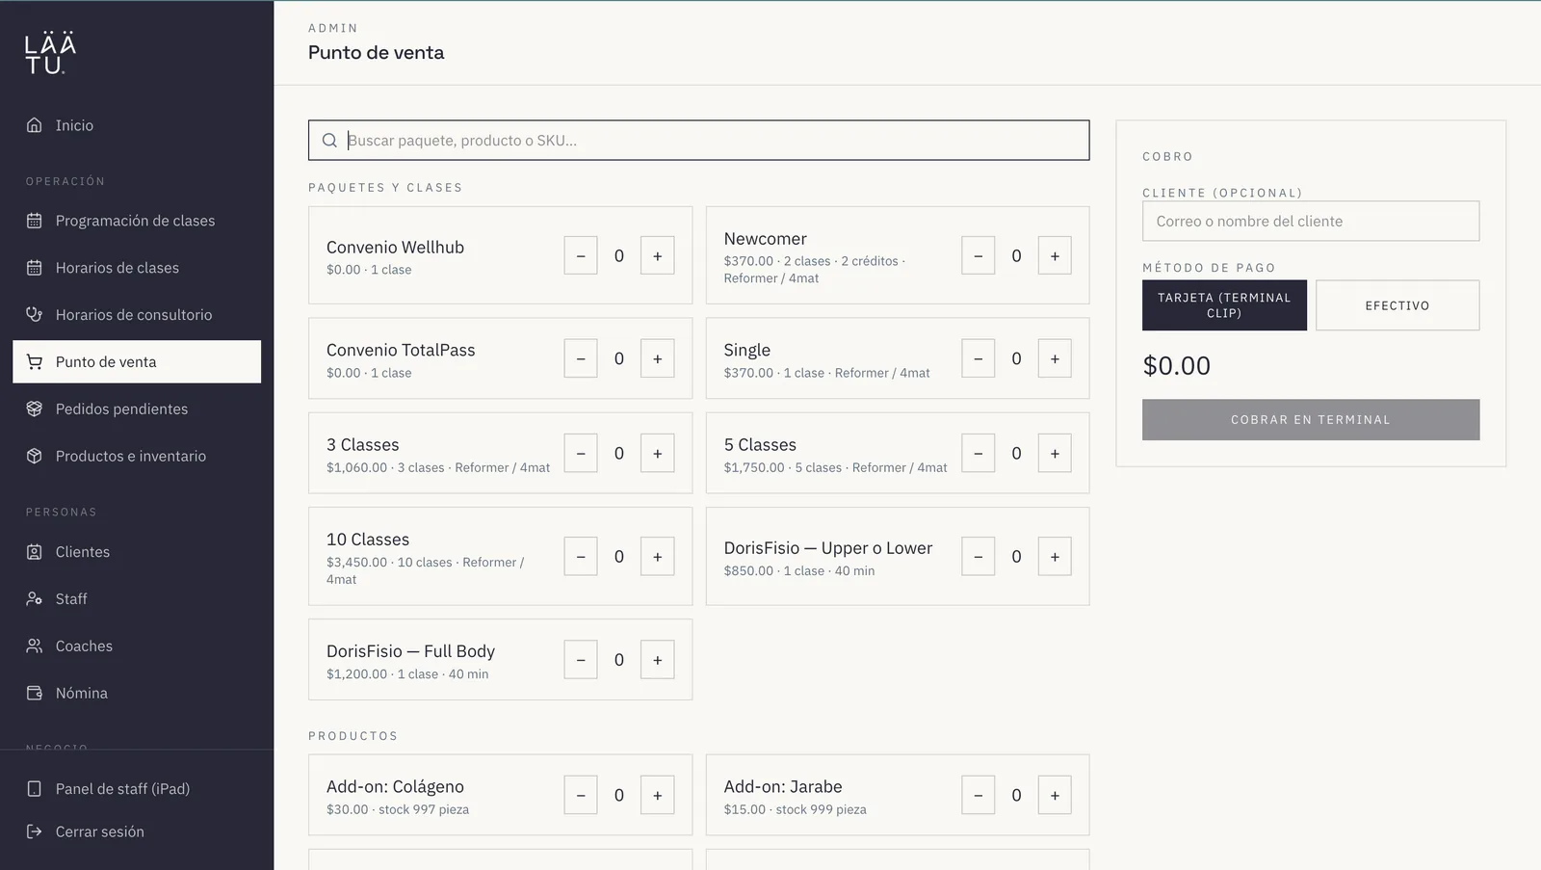Click the tablet icon for Panel de staff
Viewport: 1541px width, 870px height.
click(x=35, y=789)
